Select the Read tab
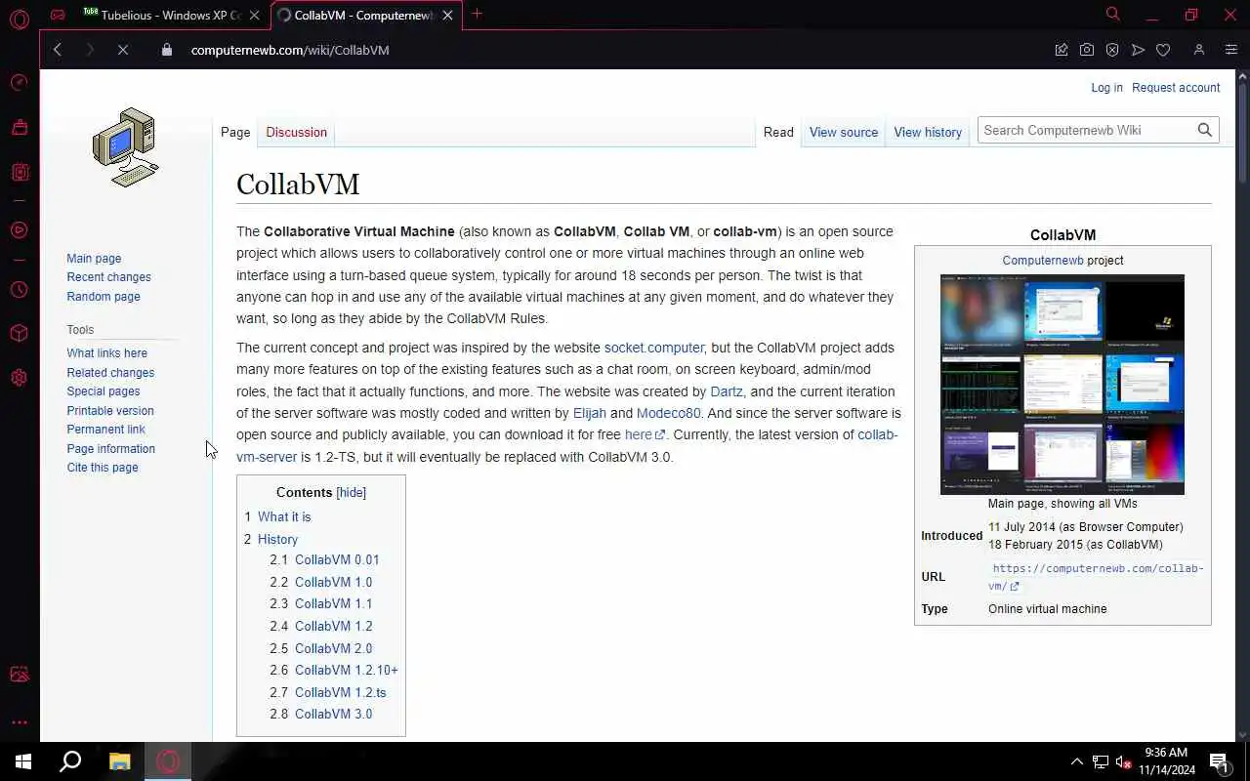Image resolution: width=1250 pixels, height=781 pixels. [778, 132]
